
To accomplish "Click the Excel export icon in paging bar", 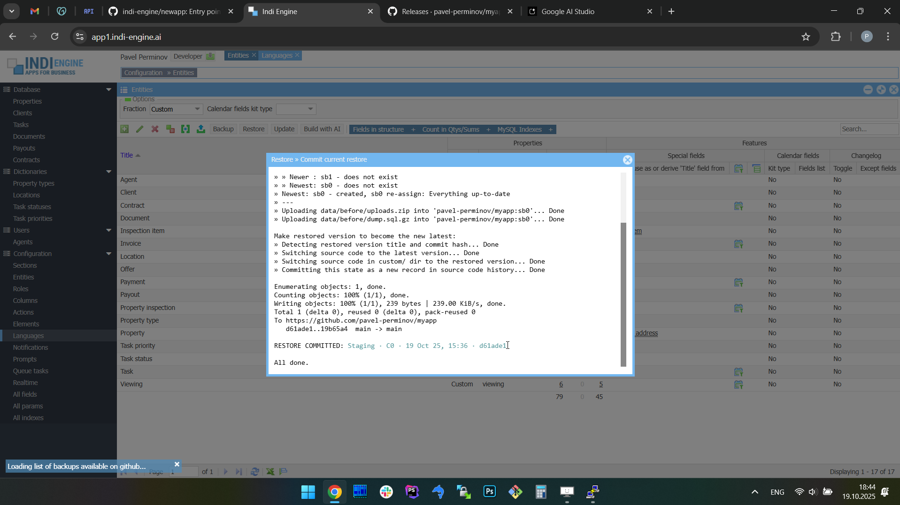I will coord(270,472).
